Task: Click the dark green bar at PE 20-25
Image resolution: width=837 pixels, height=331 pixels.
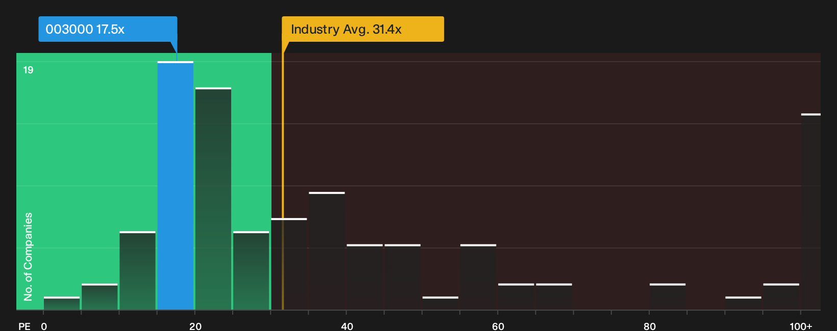Action: click(213, 199)
